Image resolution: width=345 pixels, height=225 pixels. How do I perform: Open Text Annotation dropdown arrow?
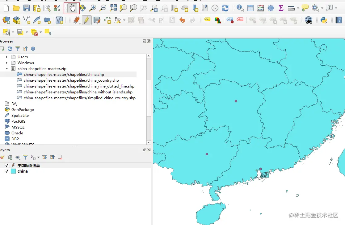[336, 8]
